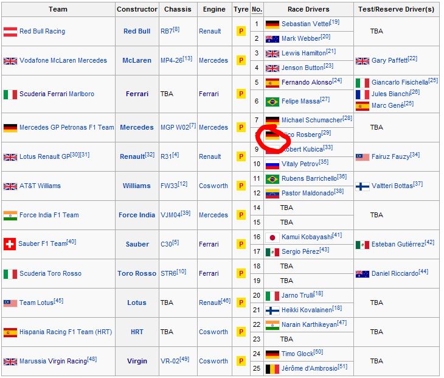
Task: Click the Pirelli tyre icon in Ferrari row
Action: pyautogui.click(x=241, y=94)
